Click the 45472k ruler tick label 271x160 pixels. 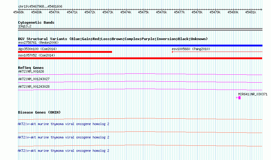click(x=90, y=12)
